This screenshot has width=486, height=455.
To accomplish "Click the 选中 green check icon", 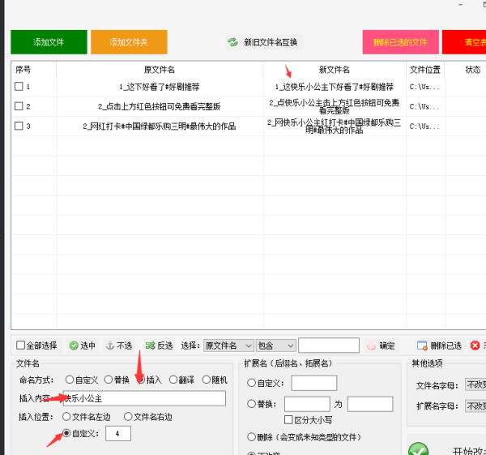I will click(74, 346).
